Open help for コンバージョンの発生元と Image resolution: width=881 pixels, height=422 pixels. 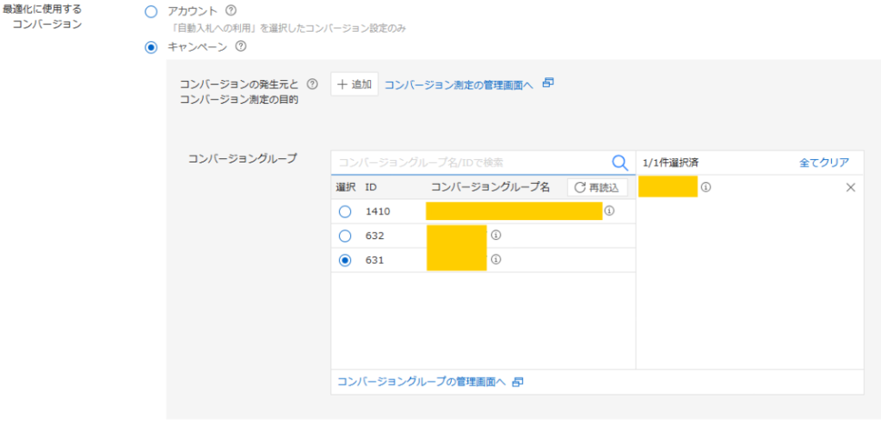pyautogui.click(x=312, y=84)
